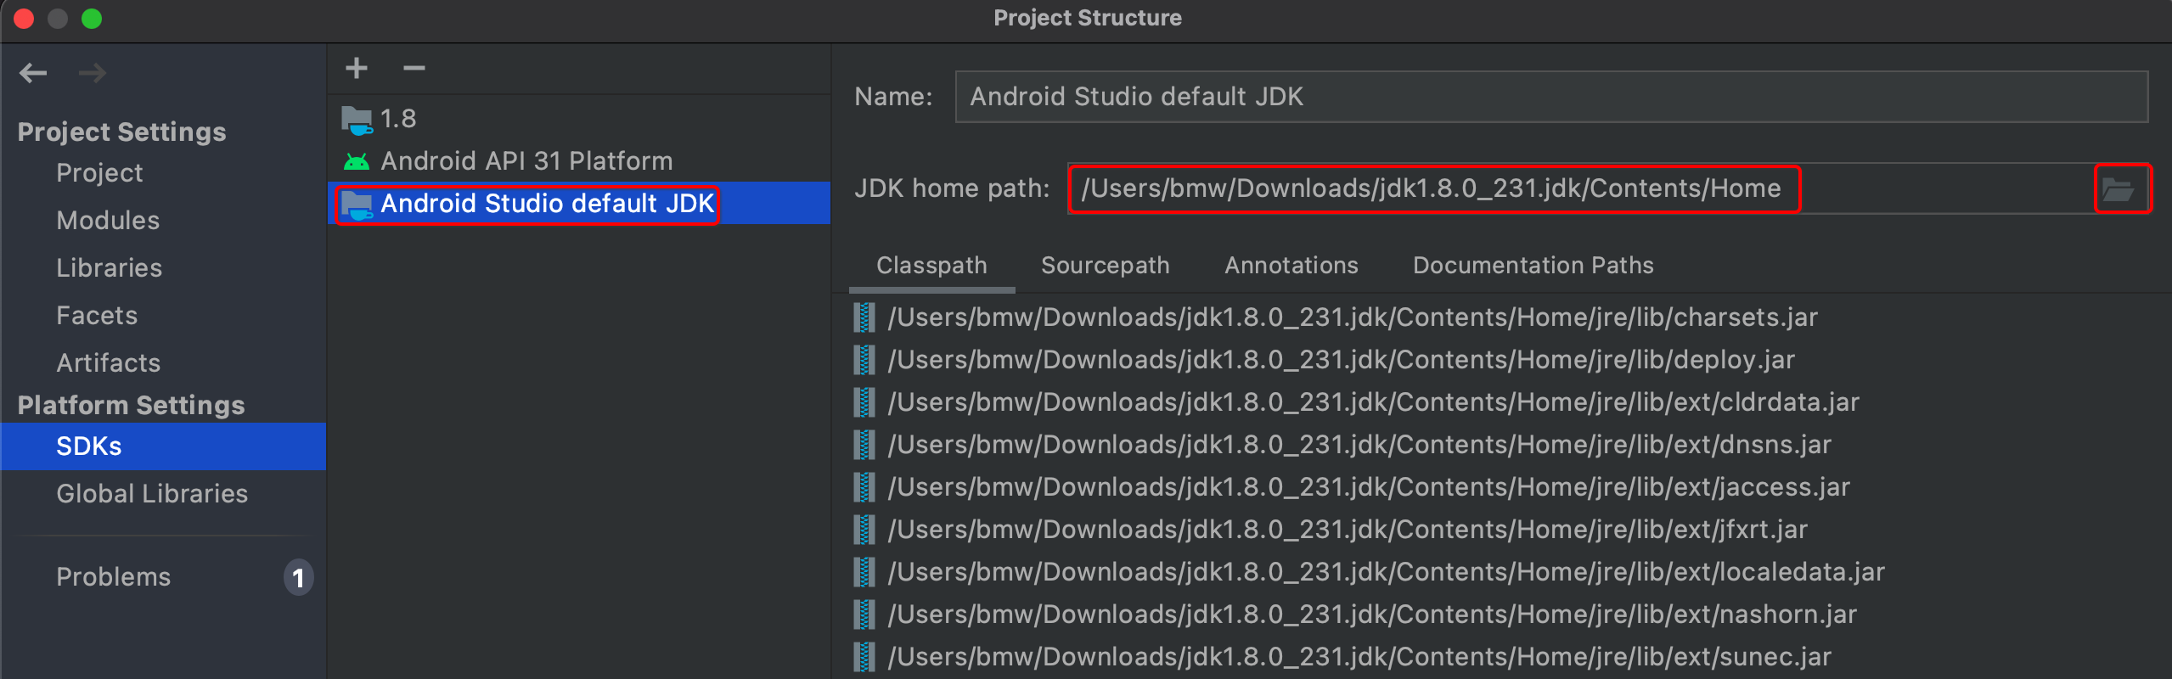Click the forward navigation arrow
Image resolution: width=2172 pixels, height=679 pixels.
(x=92, y=73)
